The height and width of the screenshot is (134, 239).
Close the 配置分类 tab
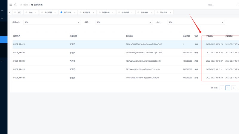(x=113, y=13)
